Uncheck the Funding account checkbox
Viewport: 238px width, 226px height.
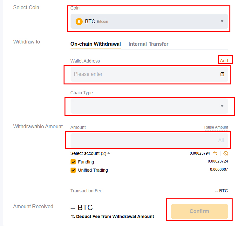pyautogui.click(x=73, y=162)
